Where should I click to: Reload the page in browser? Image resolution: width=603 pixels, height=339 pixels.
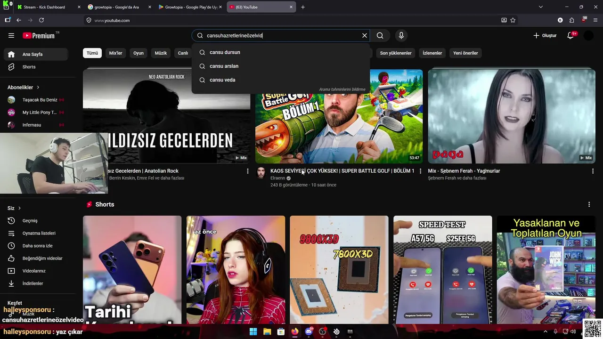41,20
